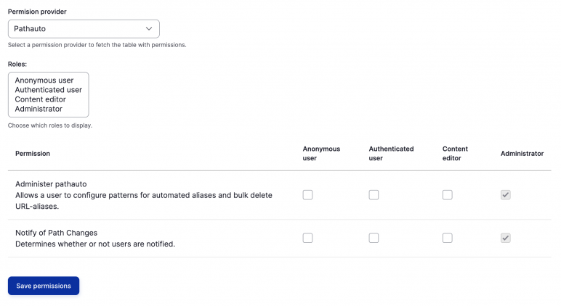Enable Notify of Path Changes for Authenticated user
The height and width of the screenshot is (306, 561).
374,238
